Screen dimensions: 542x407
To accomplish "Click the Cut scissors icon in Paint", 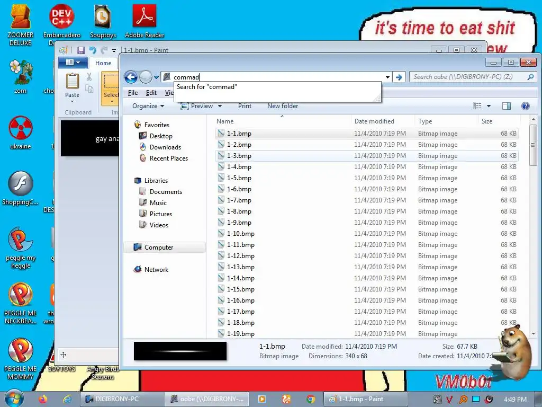I will coord(89,77).
